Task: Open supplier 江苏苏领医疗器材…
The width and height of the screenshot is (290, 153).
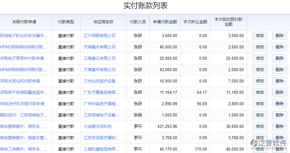Action: click(x=101, y=138)
